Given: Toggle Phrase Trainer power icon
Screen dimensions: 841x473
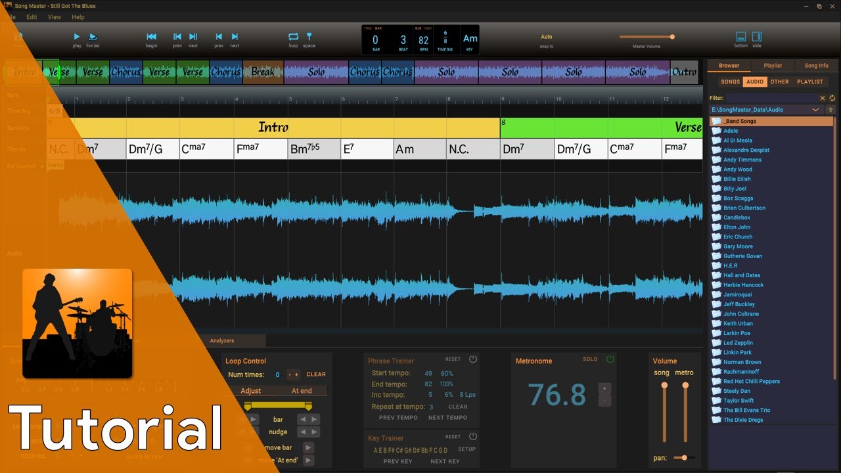Looking at the screenshot, I should coord(473,359).
